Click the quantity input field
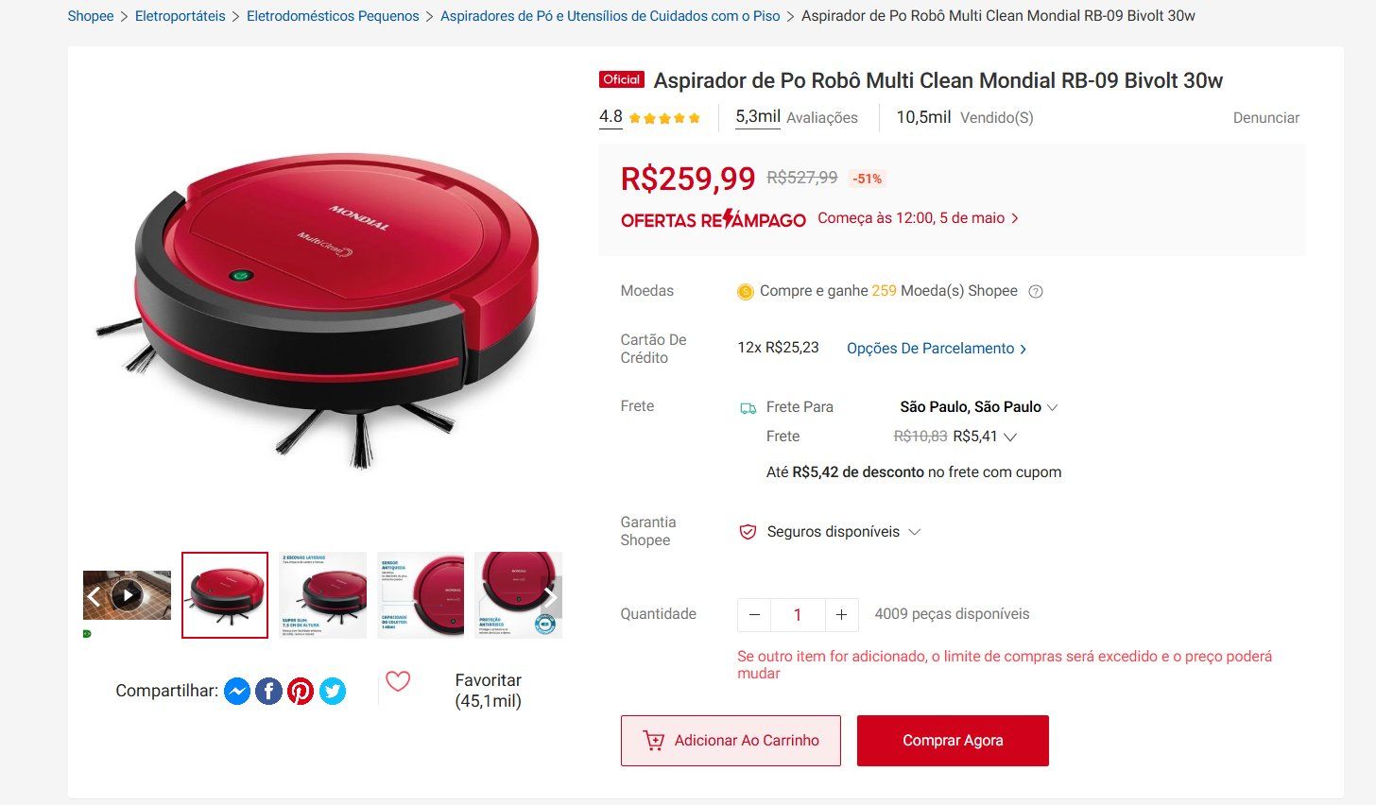Image resolution: width=1376 pixels, height=805 pixels. pos(798,615)
